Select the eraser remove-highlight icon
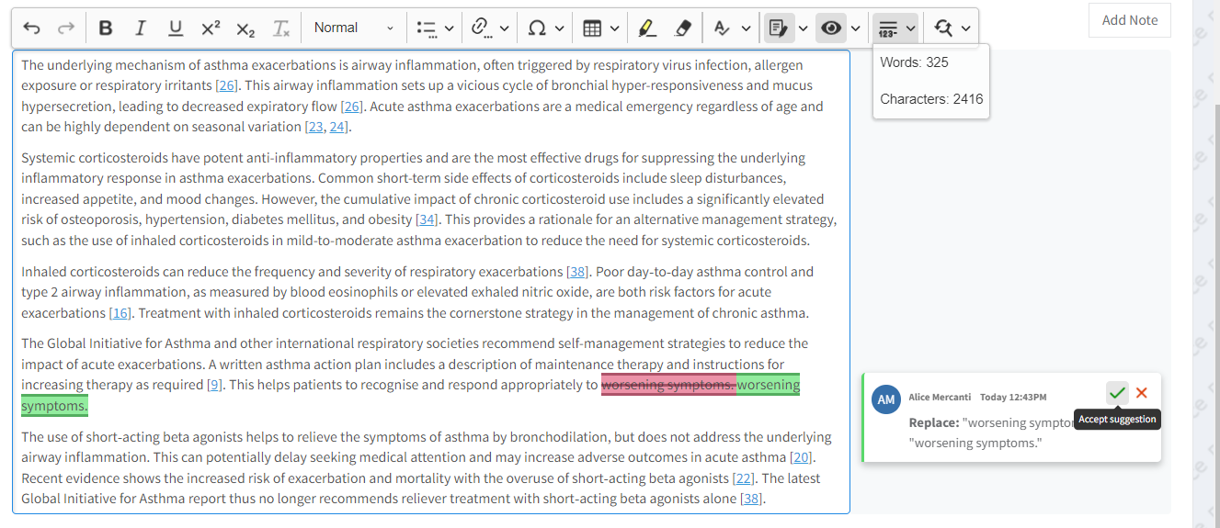This screenshot has height=528, width=1220. tap(682, 28)
